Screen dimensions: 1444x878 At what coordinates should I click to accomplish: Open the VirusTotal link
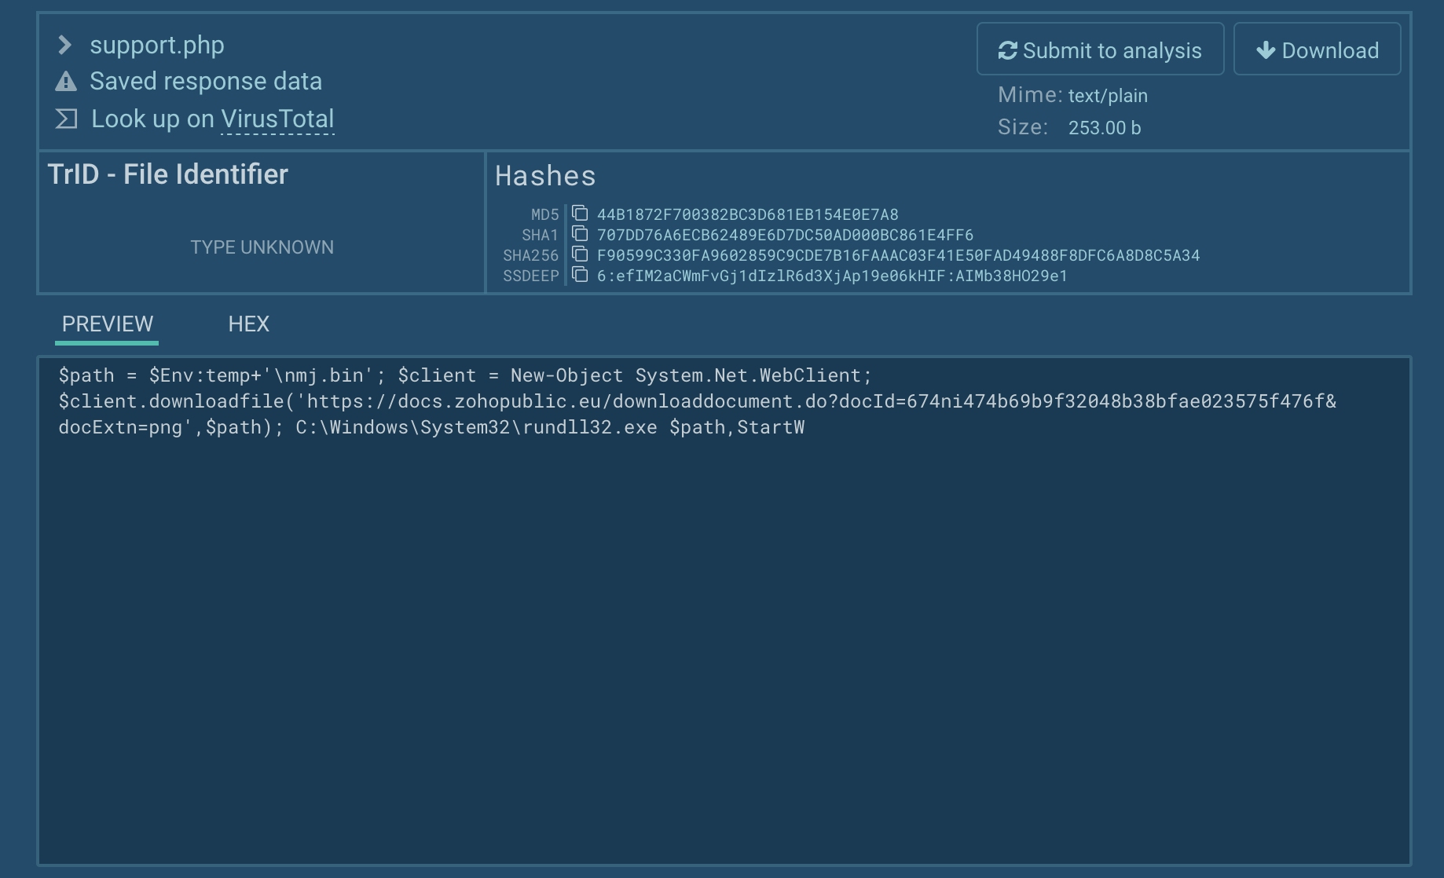[x=278, y=119]
